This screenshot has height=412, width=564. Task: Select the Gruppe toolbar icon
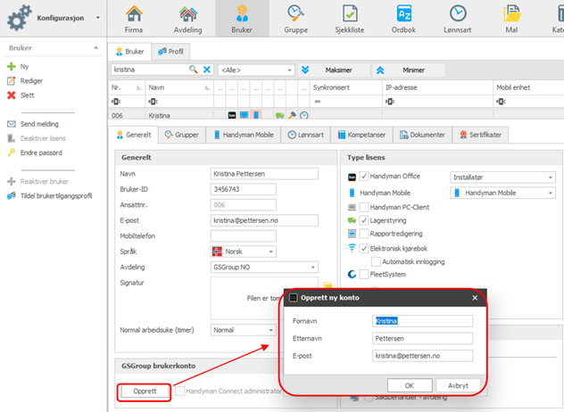(x=295, y=13)
